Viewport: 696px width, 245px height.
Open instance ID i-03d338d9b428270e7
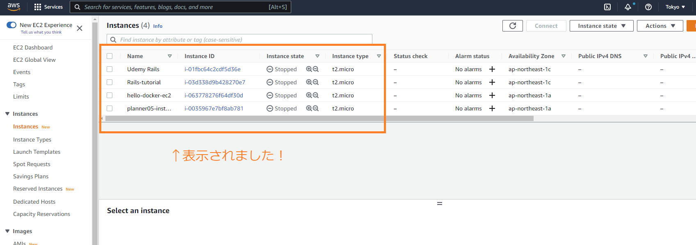[x=215, y=82]
